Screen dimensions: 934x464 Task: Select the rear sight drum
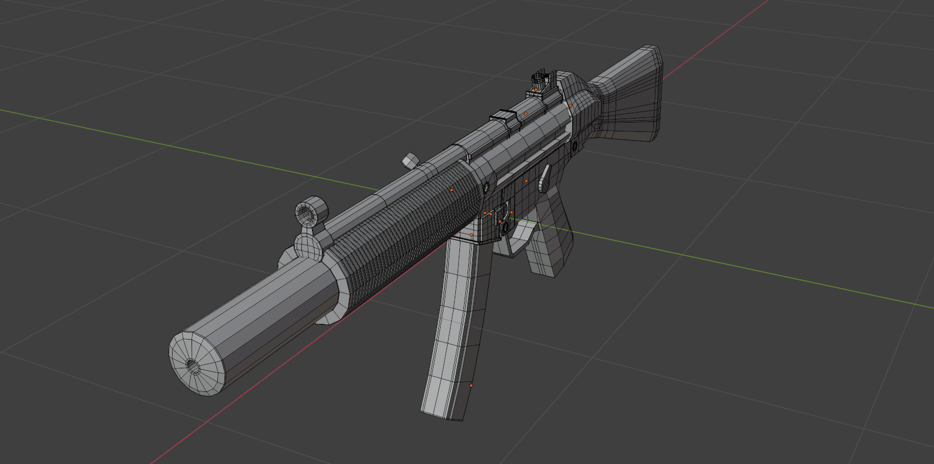click(538, 83)
